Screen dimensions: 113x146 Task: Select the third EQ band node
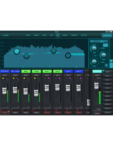(53, 51)
